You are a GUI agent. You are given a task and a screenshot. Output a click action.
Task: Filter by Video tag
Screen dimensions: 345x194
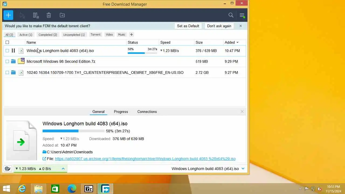[109, 34]
